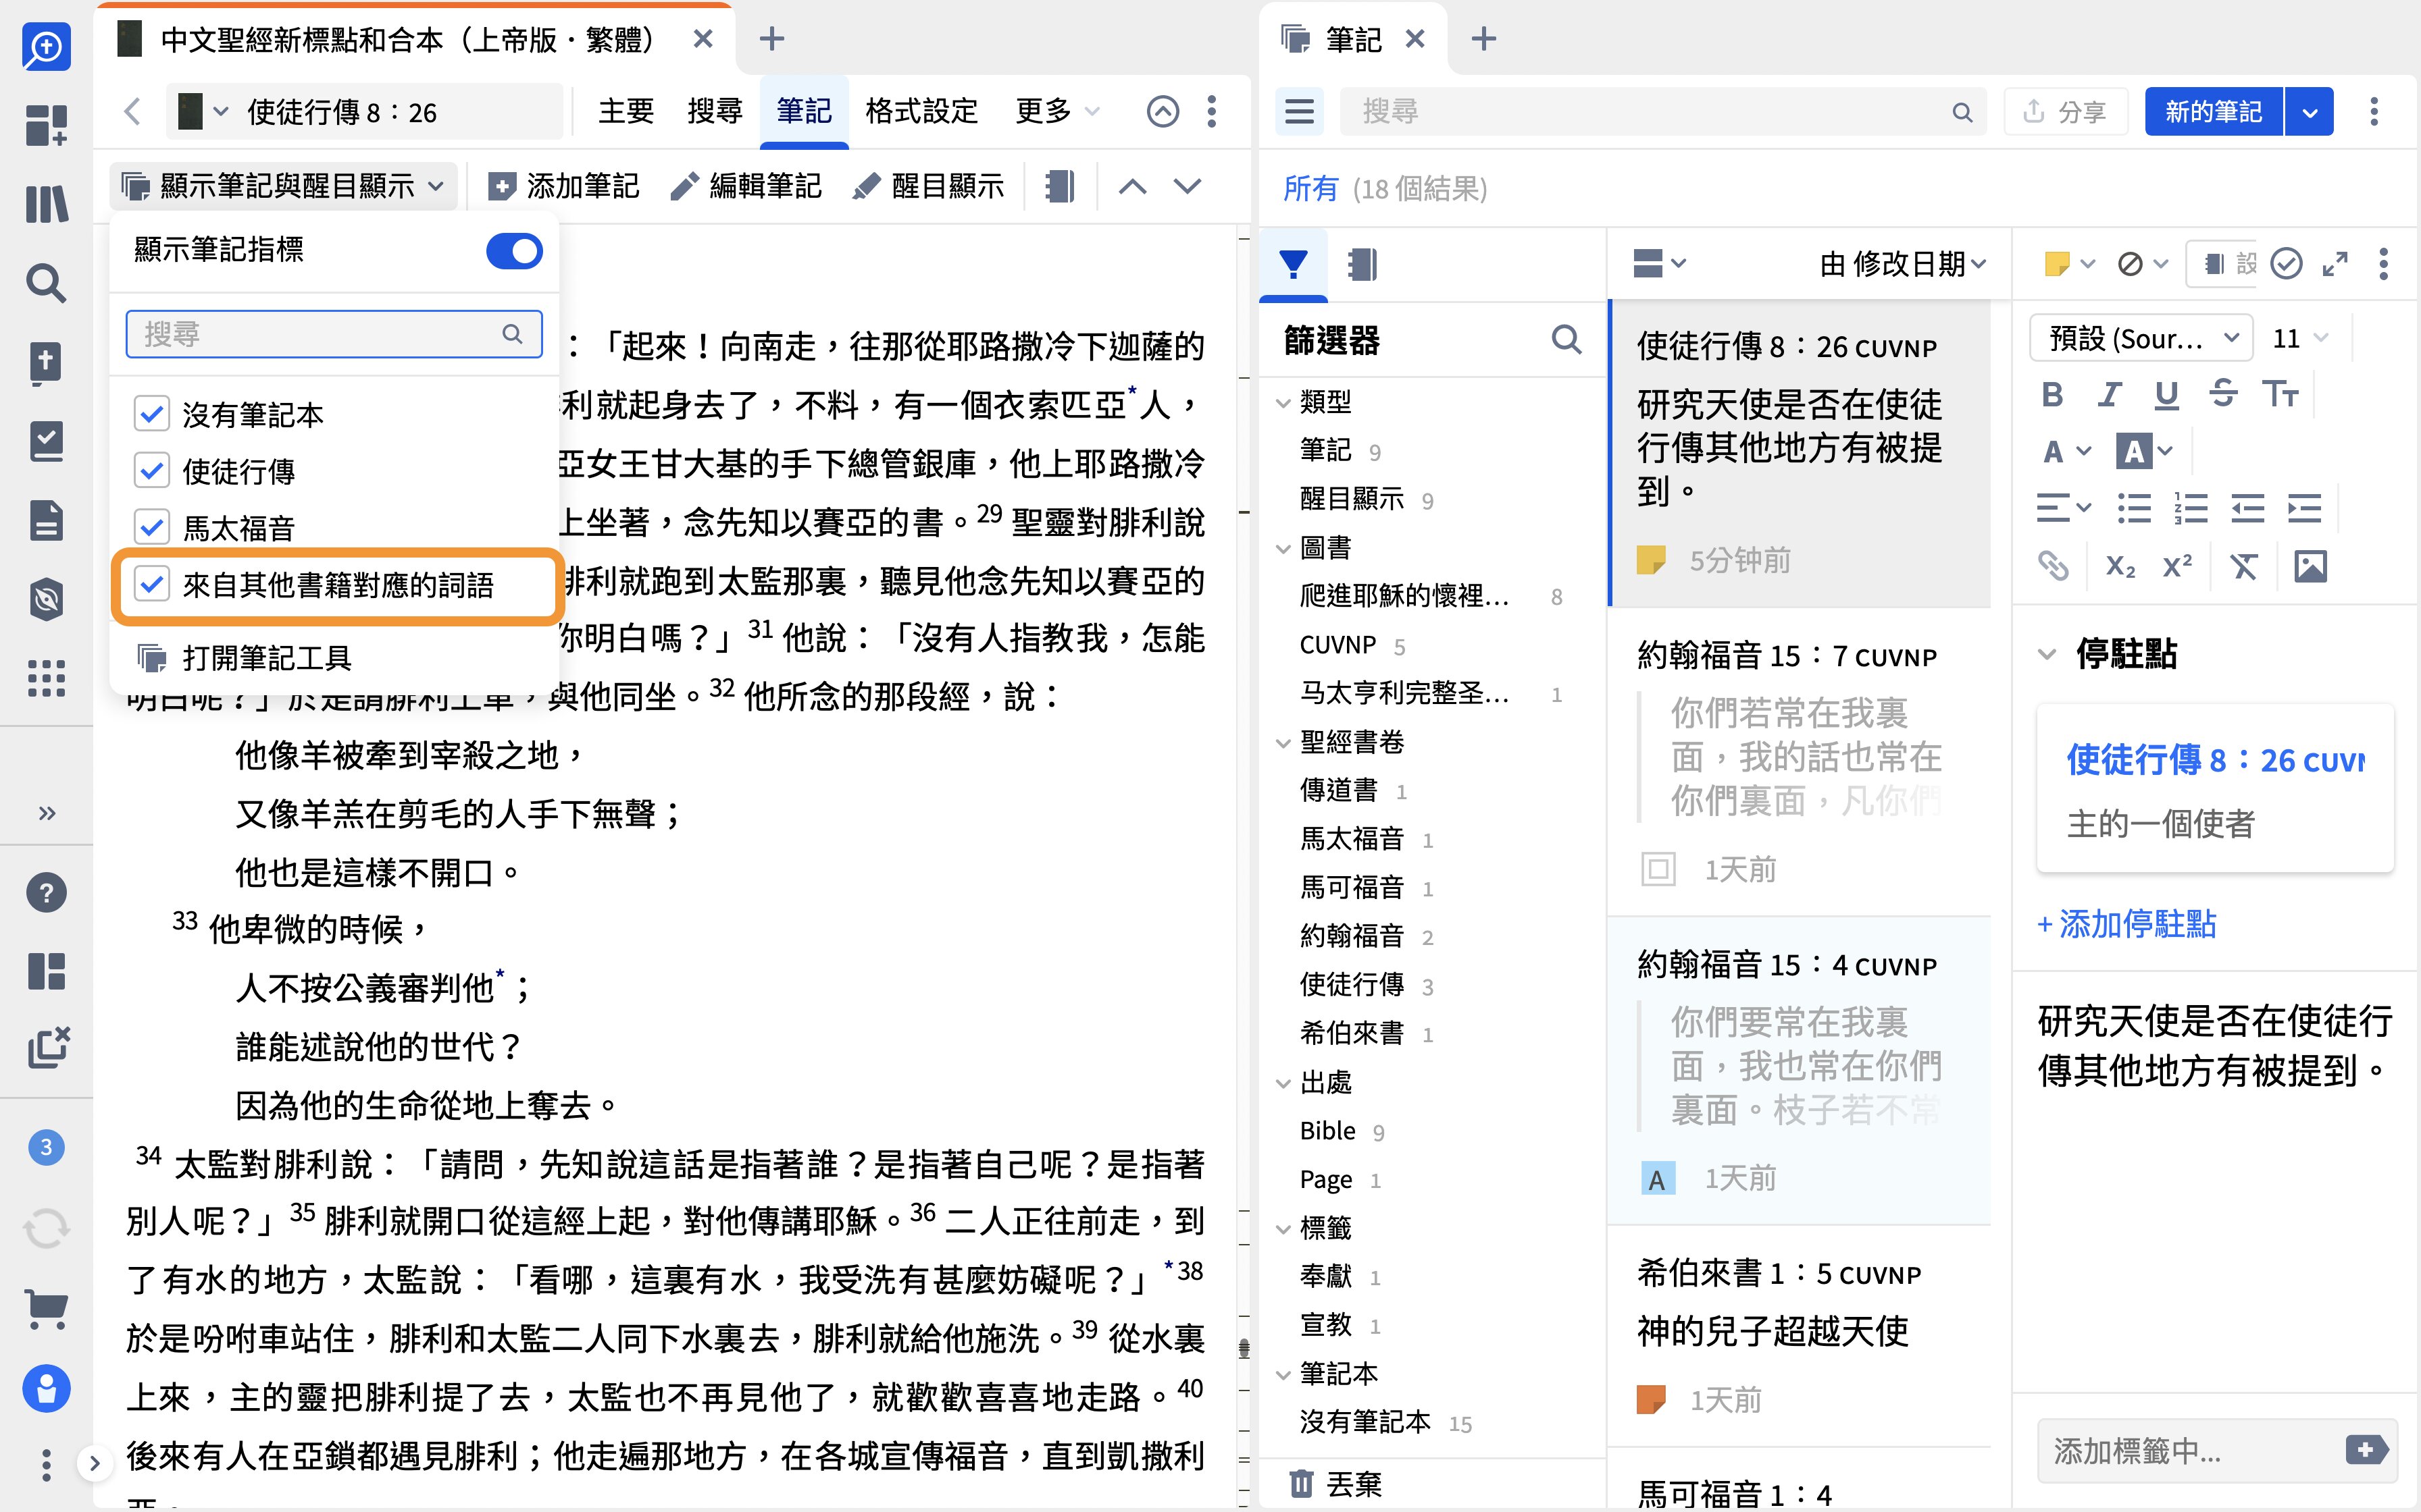
Task: Click the Notes search input field
Action: [1664, 111]
